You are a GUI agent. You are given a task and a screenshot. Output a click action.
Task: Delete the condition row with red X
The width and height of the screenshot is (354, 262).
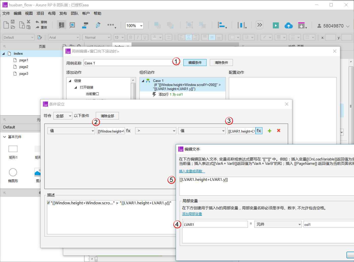pyautogui.click(x=279, y=130)
